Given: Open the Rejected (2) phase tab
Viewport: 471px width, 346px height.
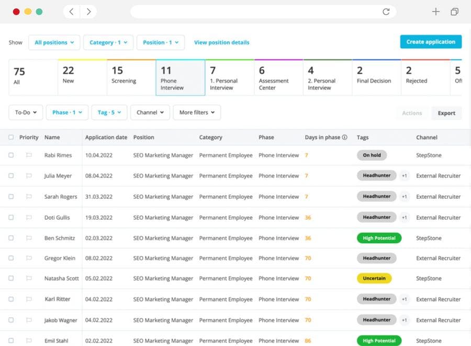Looking at the screenshot, I should tap(425, 77).
